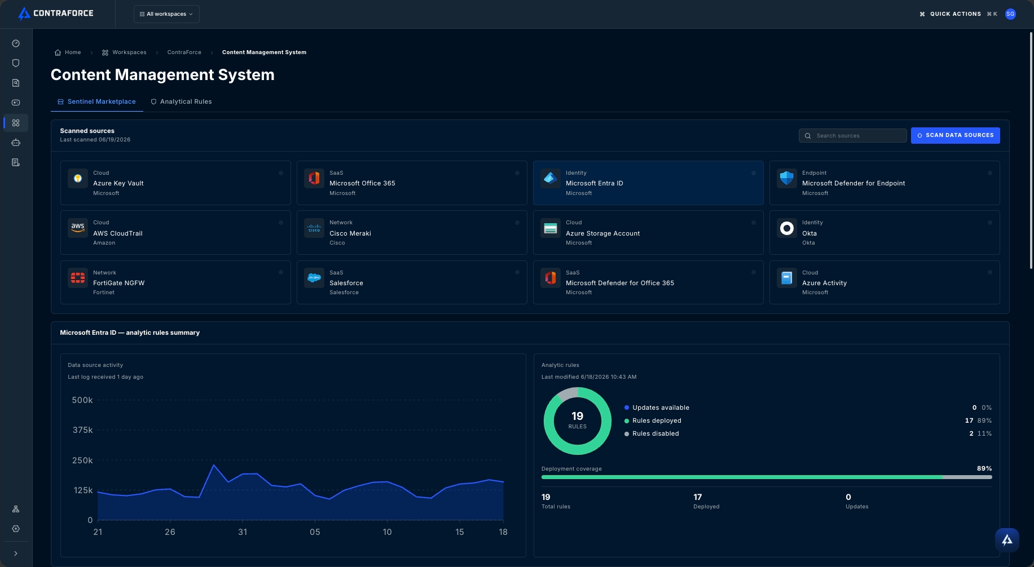Expand the sidebar with the chevron
The height and width of the screenshot is (567, 1034).
click(x=16, y=553)
